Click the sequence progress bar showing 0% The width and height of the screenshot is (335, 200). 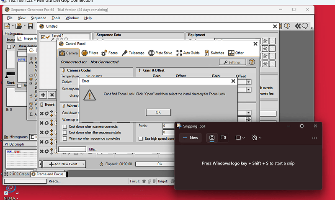(155, 164)
